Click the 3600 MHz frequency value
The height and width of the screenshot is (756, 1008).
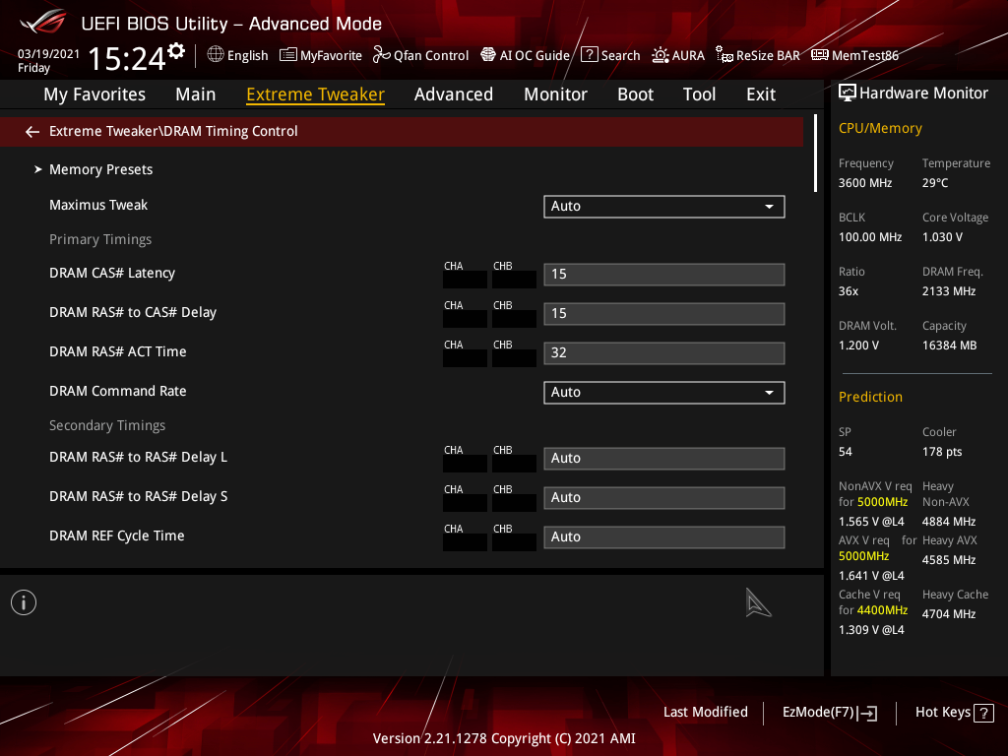865,183
